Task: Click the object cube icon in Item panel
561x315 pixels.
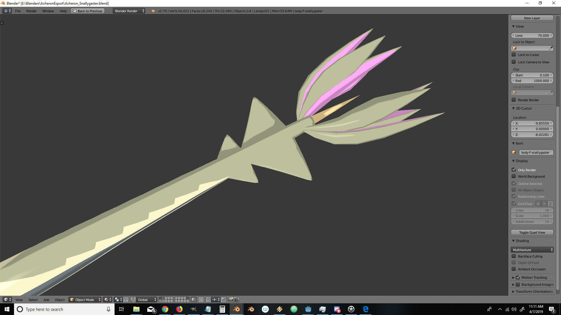Action: [514, 152]
